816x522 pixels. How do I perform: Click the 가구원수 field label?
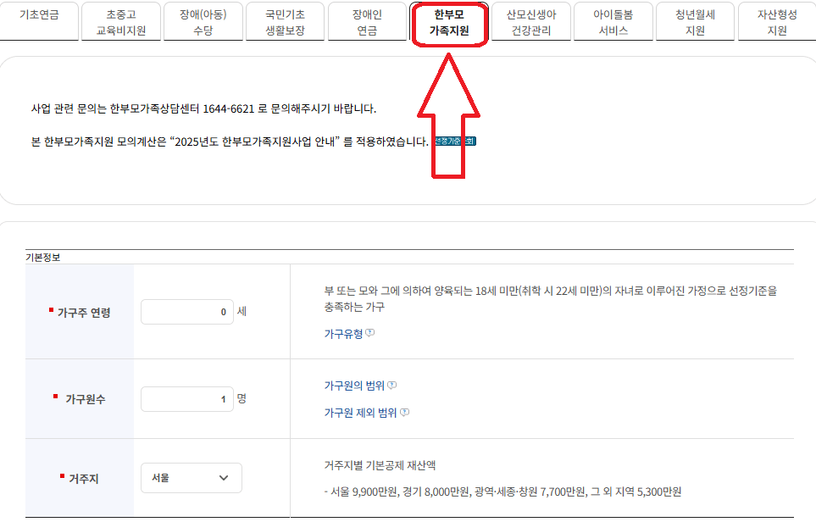coord(86,399)
